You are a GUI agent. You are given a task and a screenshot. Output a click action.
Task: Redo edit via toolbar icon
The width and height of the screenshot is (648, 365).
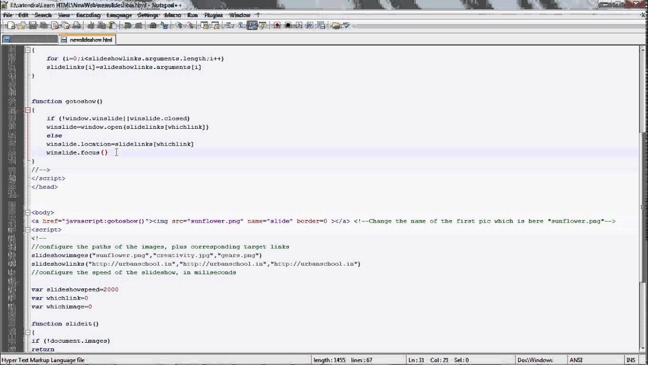(139, 25)
